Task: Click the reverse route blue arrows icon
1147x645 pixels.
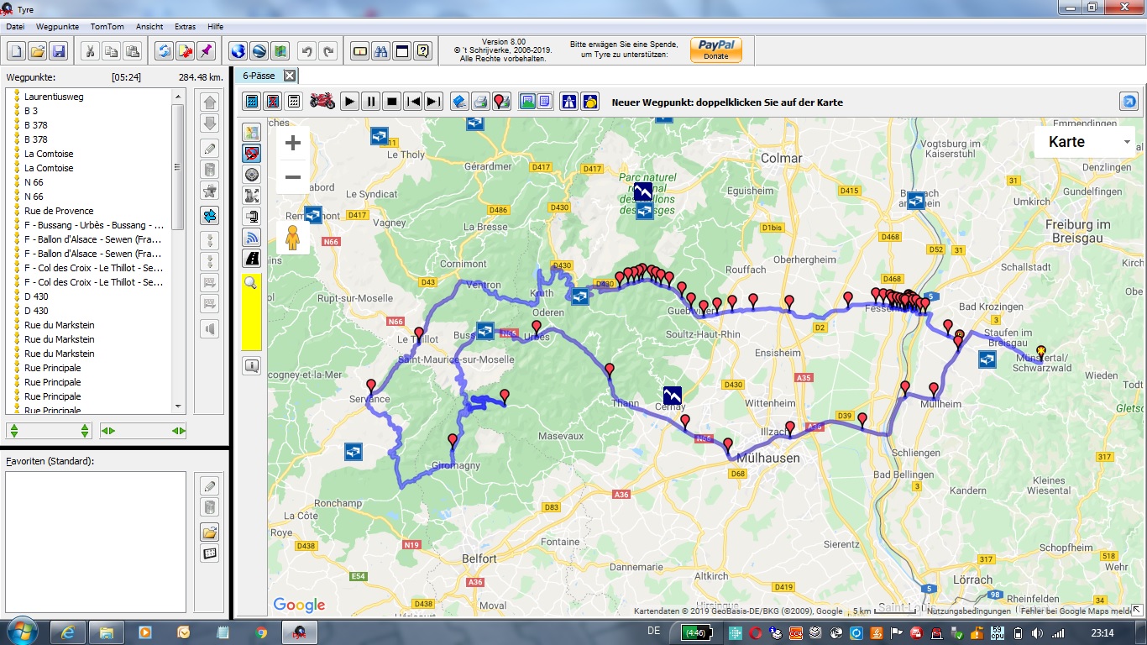Action: 164,51
